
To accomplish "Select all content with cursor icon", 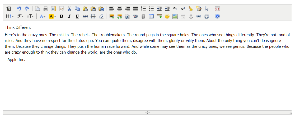I will pos(207,9).
